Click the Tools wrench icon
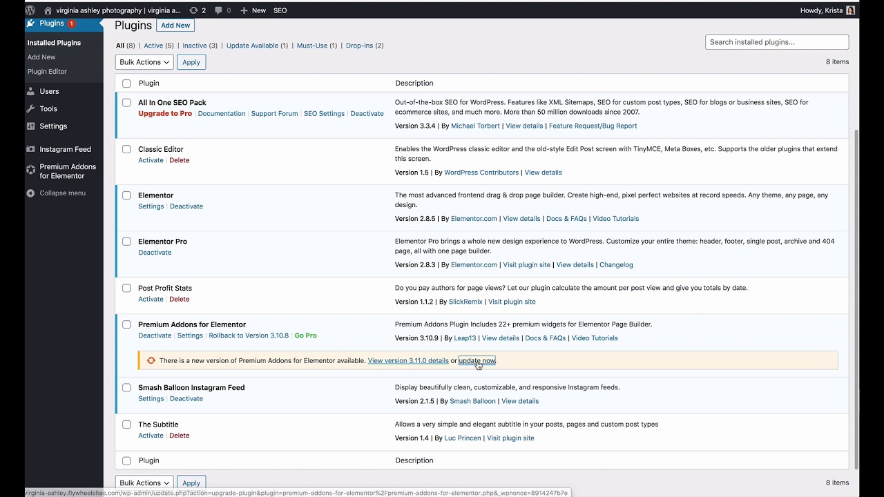Image resolution: width=884 pixels, height=497 pixels. tap(30, 108)
